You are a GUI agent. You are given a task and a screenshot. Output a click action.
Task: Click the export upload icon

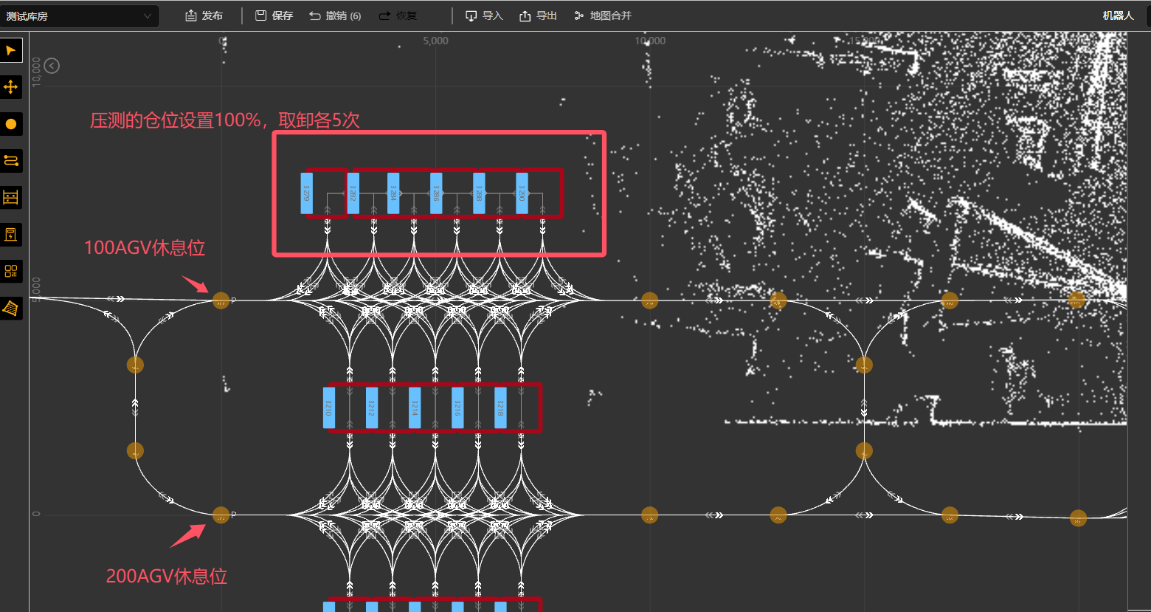click(x=525, y=16)
